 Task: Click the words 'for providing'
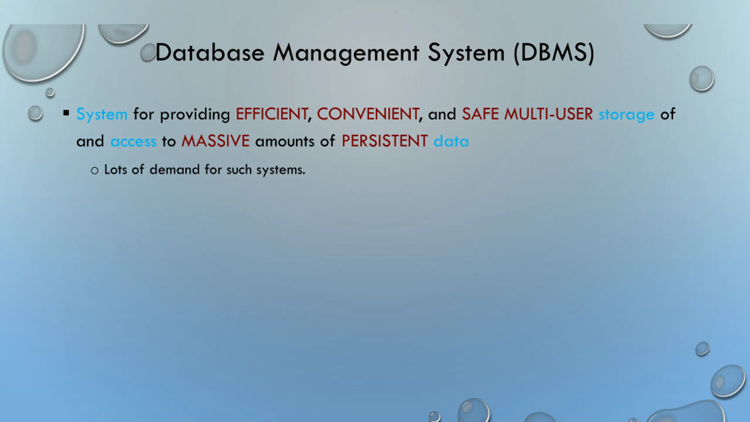tap(182, 114)
